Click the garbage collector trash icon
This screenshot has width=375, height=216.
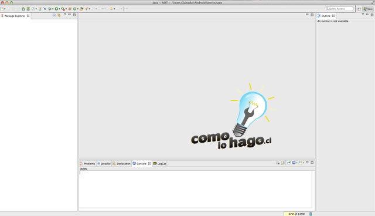[311, 214]
